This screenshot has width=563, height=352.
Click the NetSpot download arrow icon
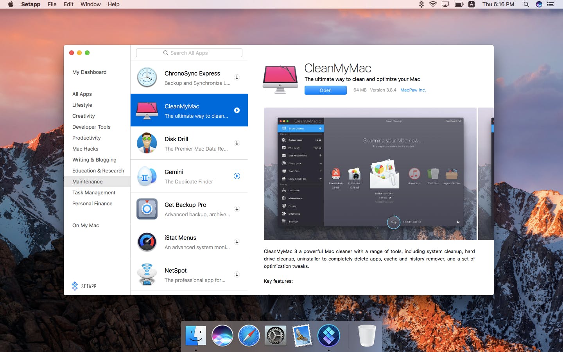[x=237, y=275]
